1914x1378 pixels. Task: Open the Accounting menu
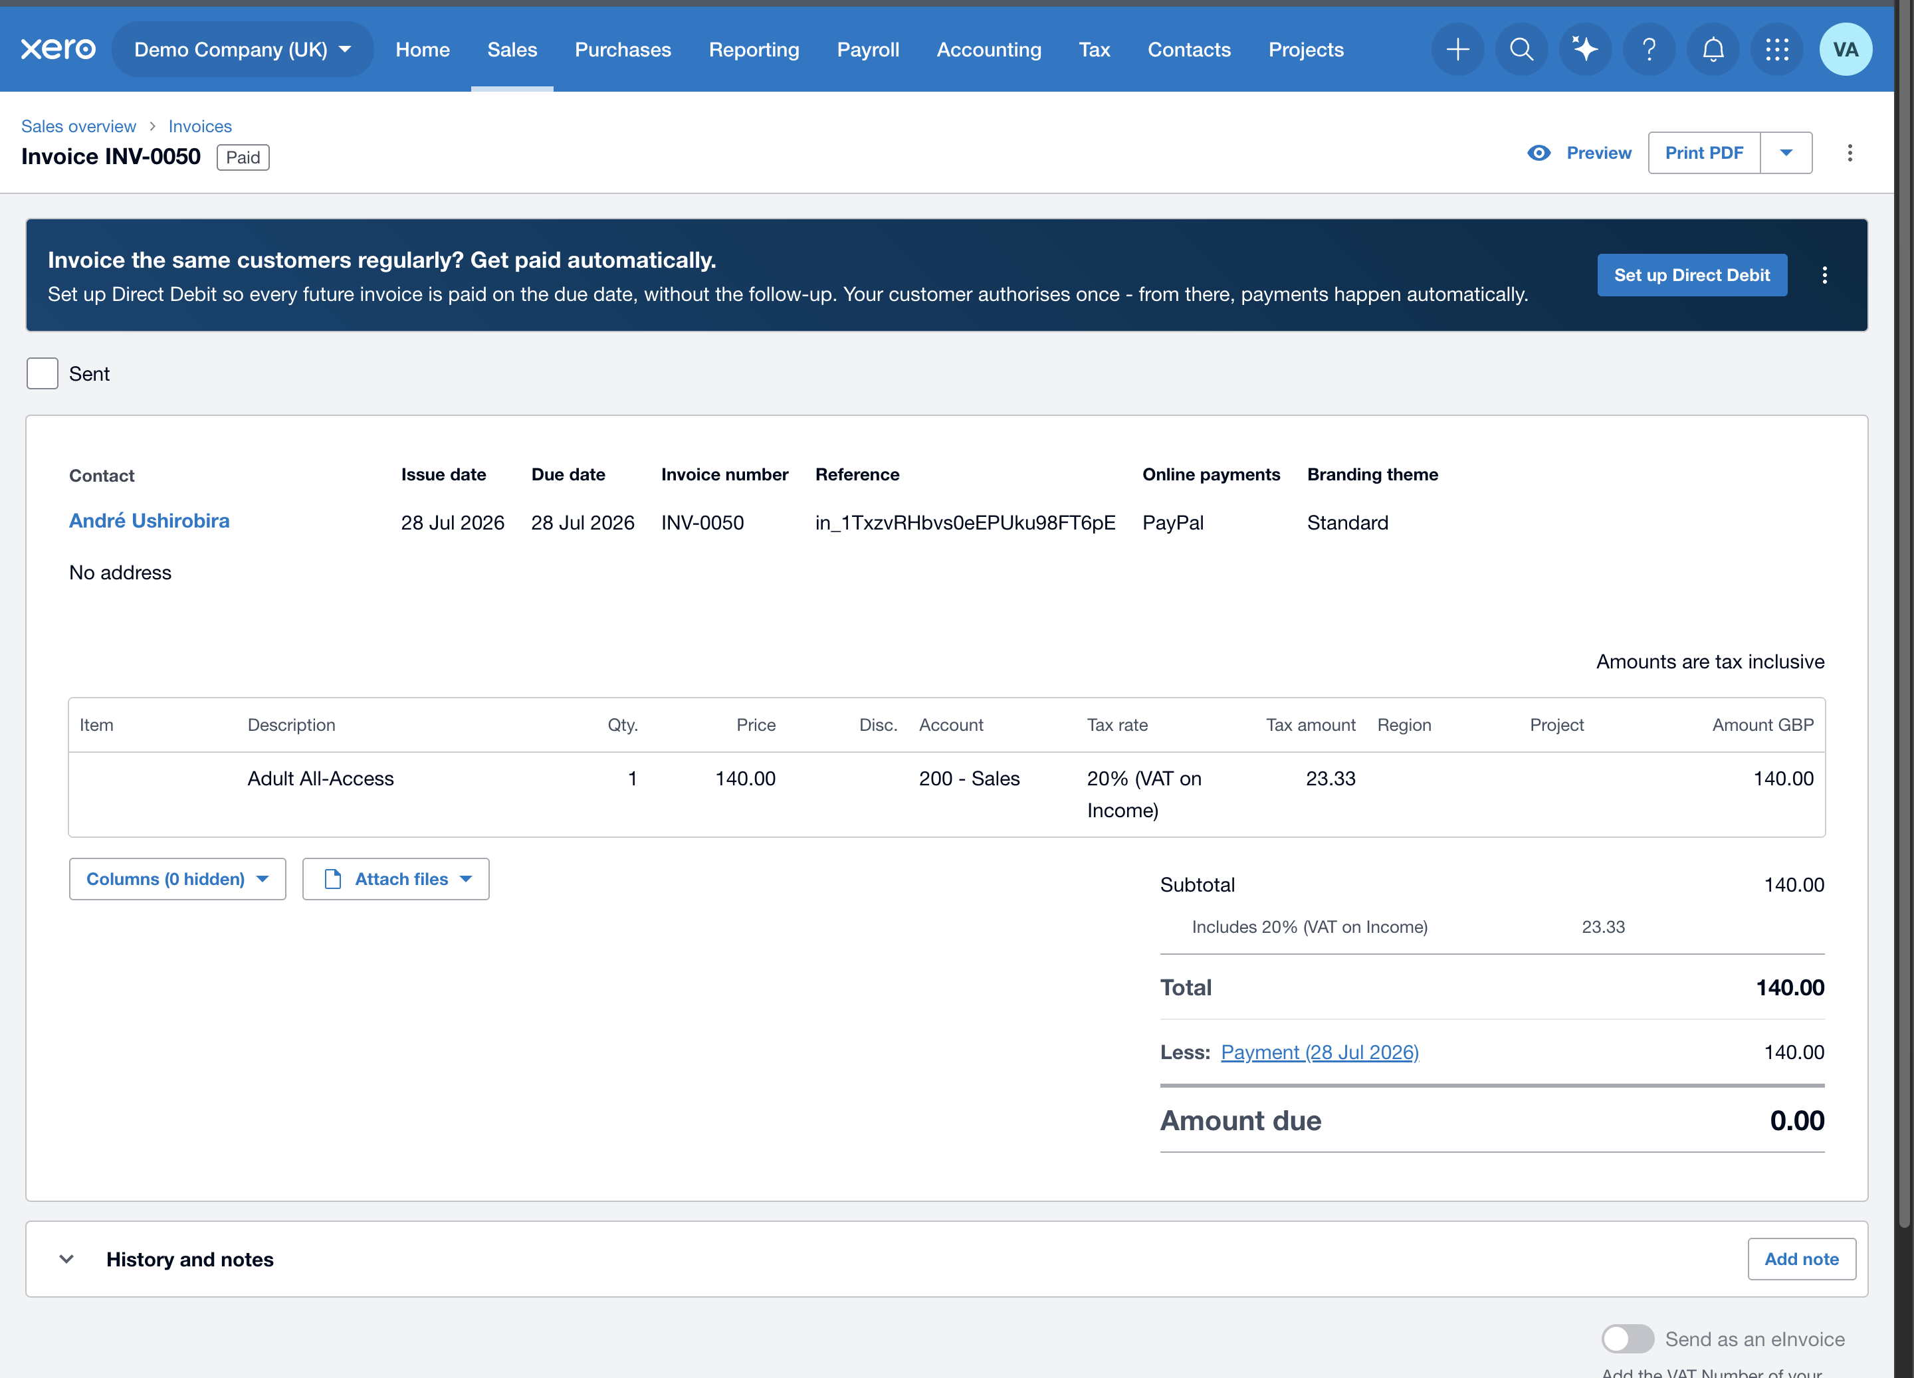click(989, 49)
